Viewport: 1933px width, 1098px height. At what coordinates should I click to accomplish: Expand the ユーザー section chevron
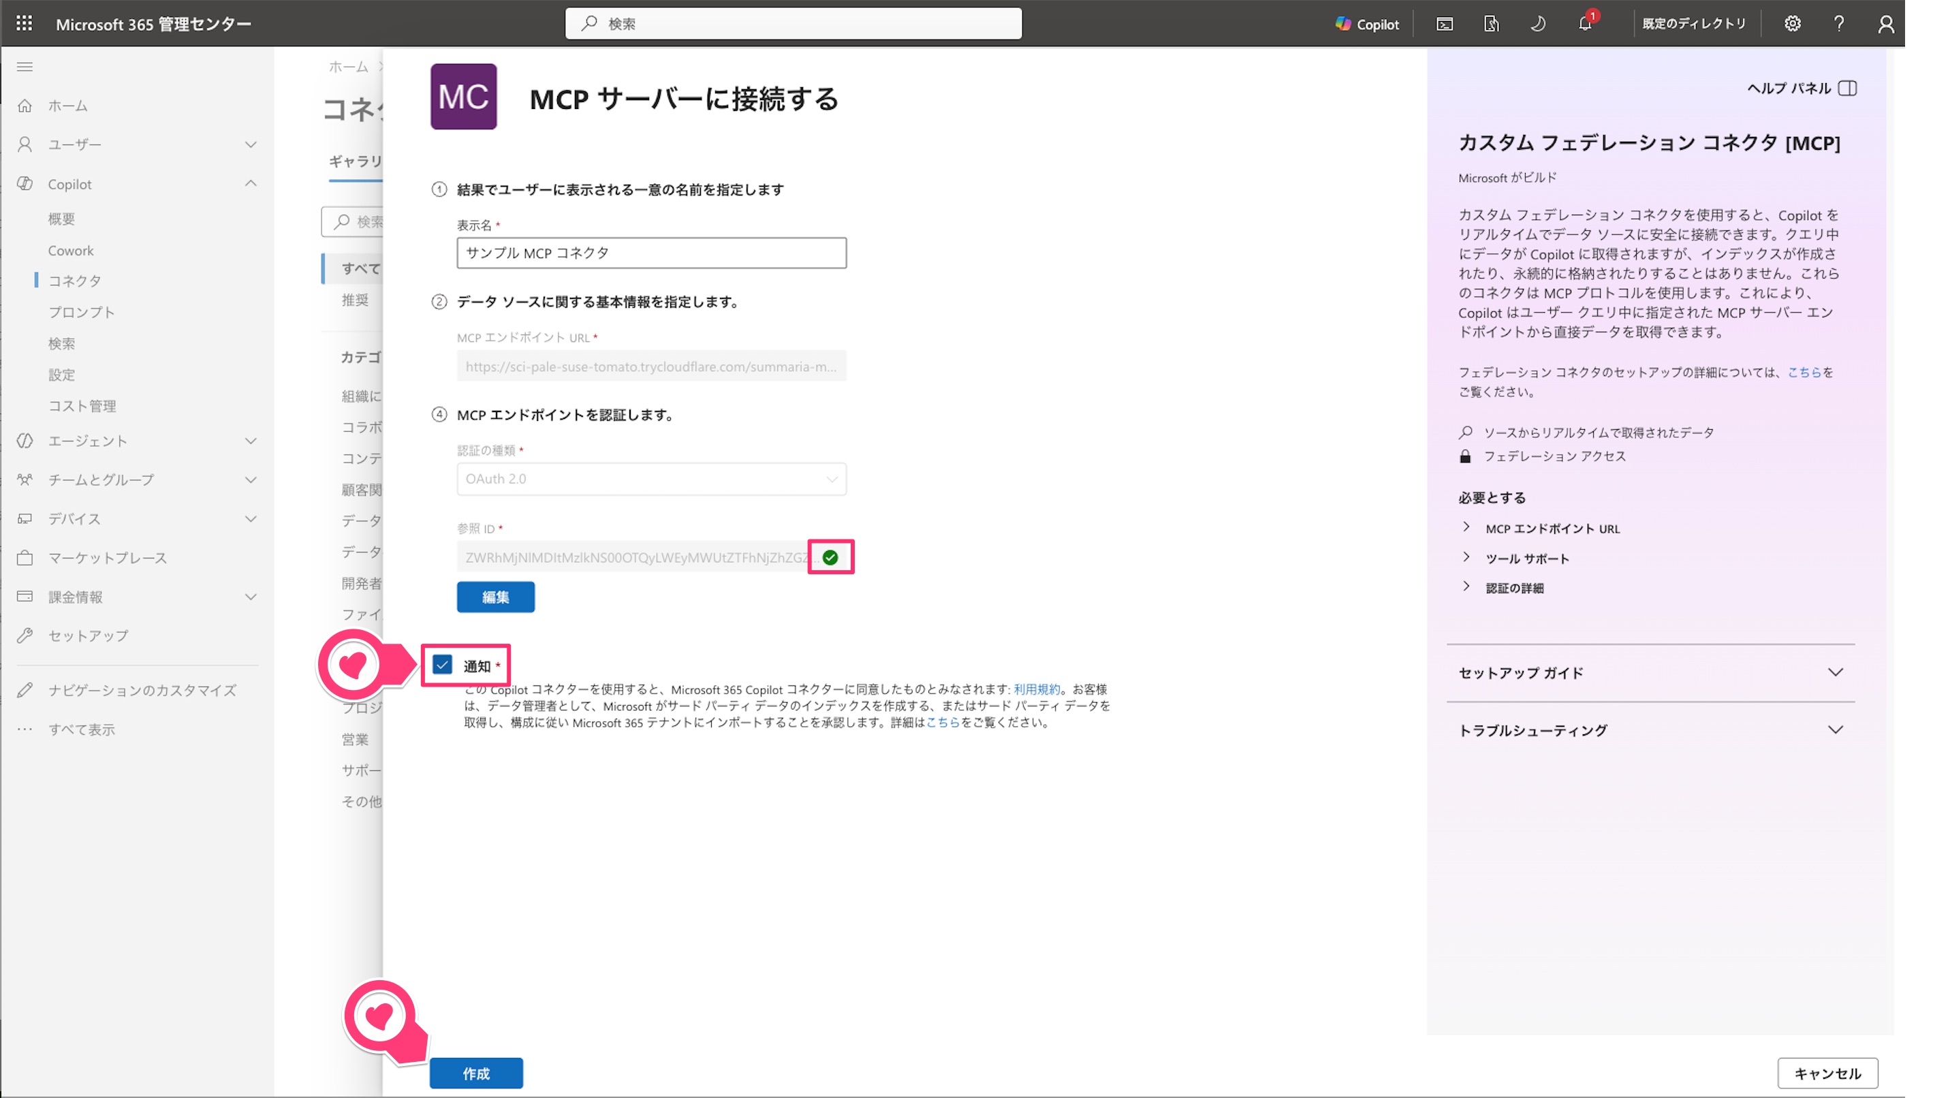(251, 144)
